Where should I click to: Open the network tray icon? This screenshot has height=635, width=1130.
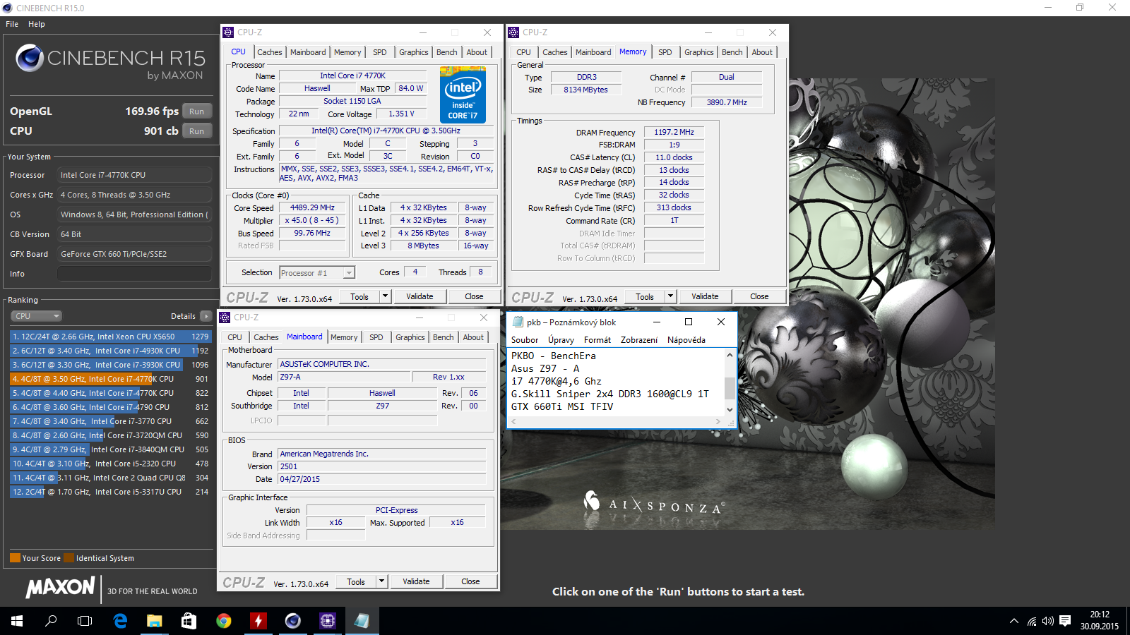click(x=1032, y=621)
